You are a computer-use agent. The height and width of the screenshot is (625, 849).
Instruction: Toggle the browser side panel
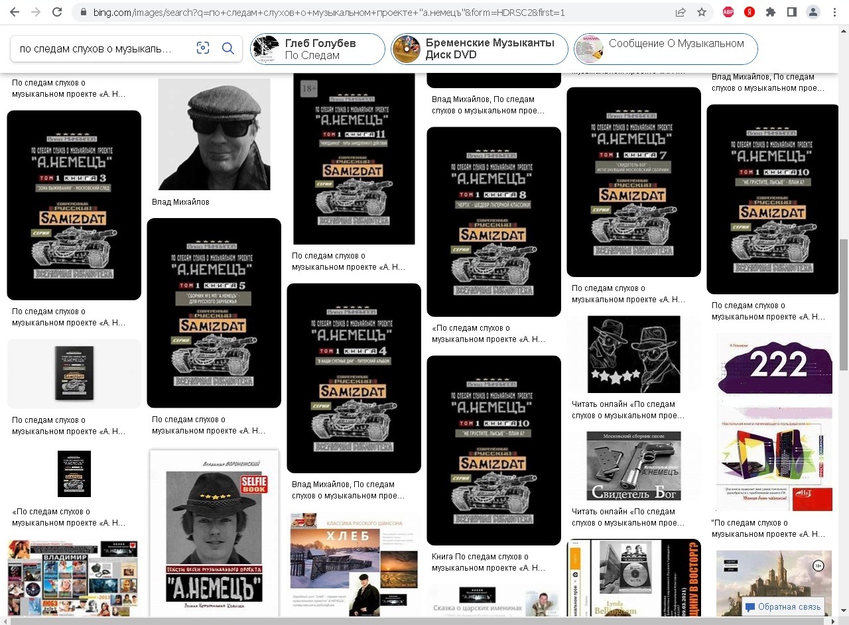[791, 12]
